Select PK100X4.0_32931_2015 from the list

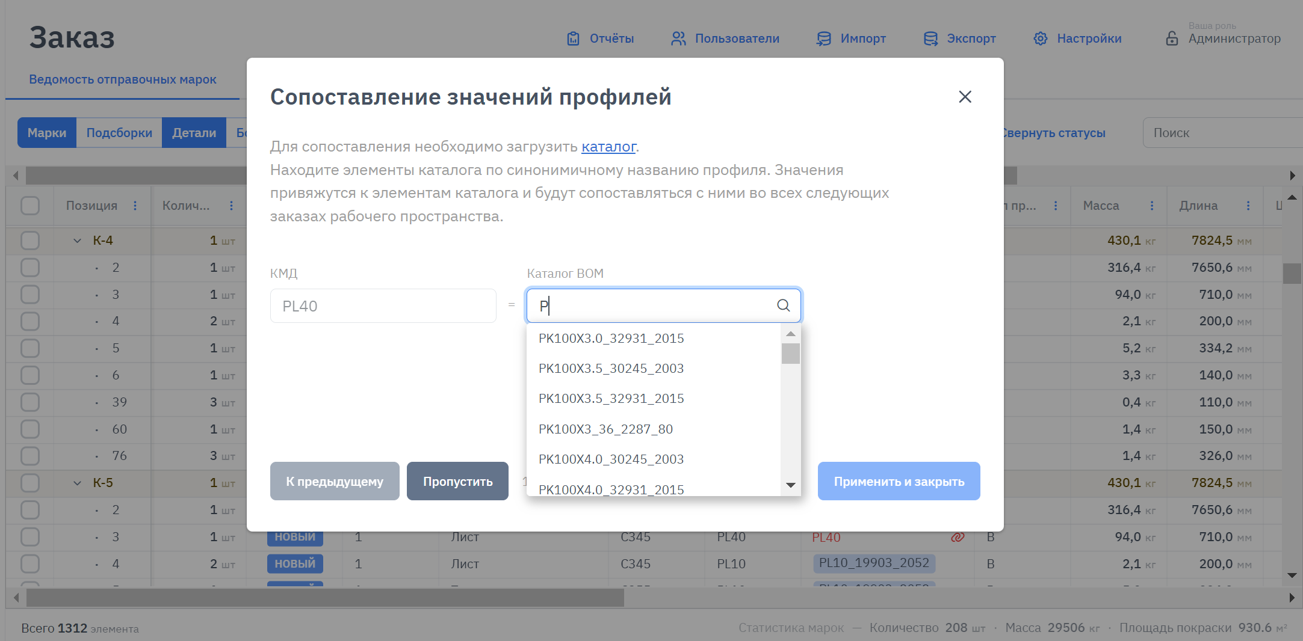click(653, 487)
